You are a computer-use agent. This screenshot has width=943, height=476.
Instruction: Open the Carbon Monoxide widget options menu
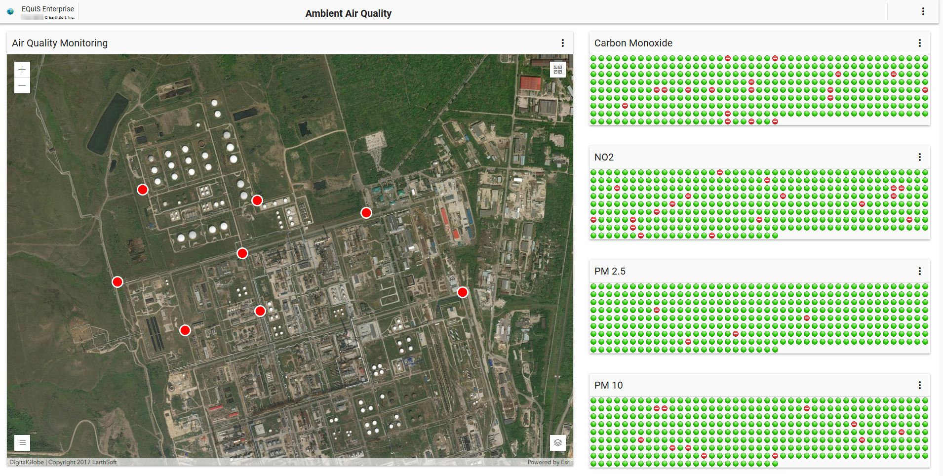click(919, 43)
